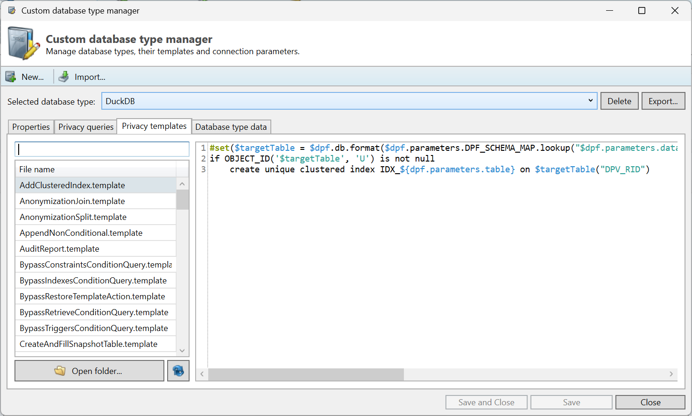Click the File name column header

(96, 169)
